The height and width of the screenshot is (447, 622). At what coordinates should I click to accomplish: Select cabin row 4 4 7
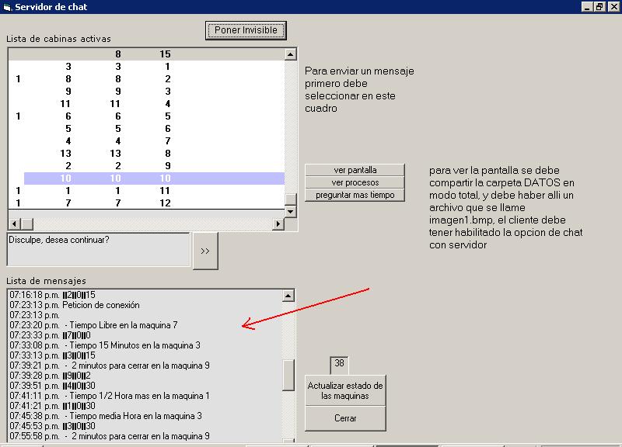tap(146, 141)
